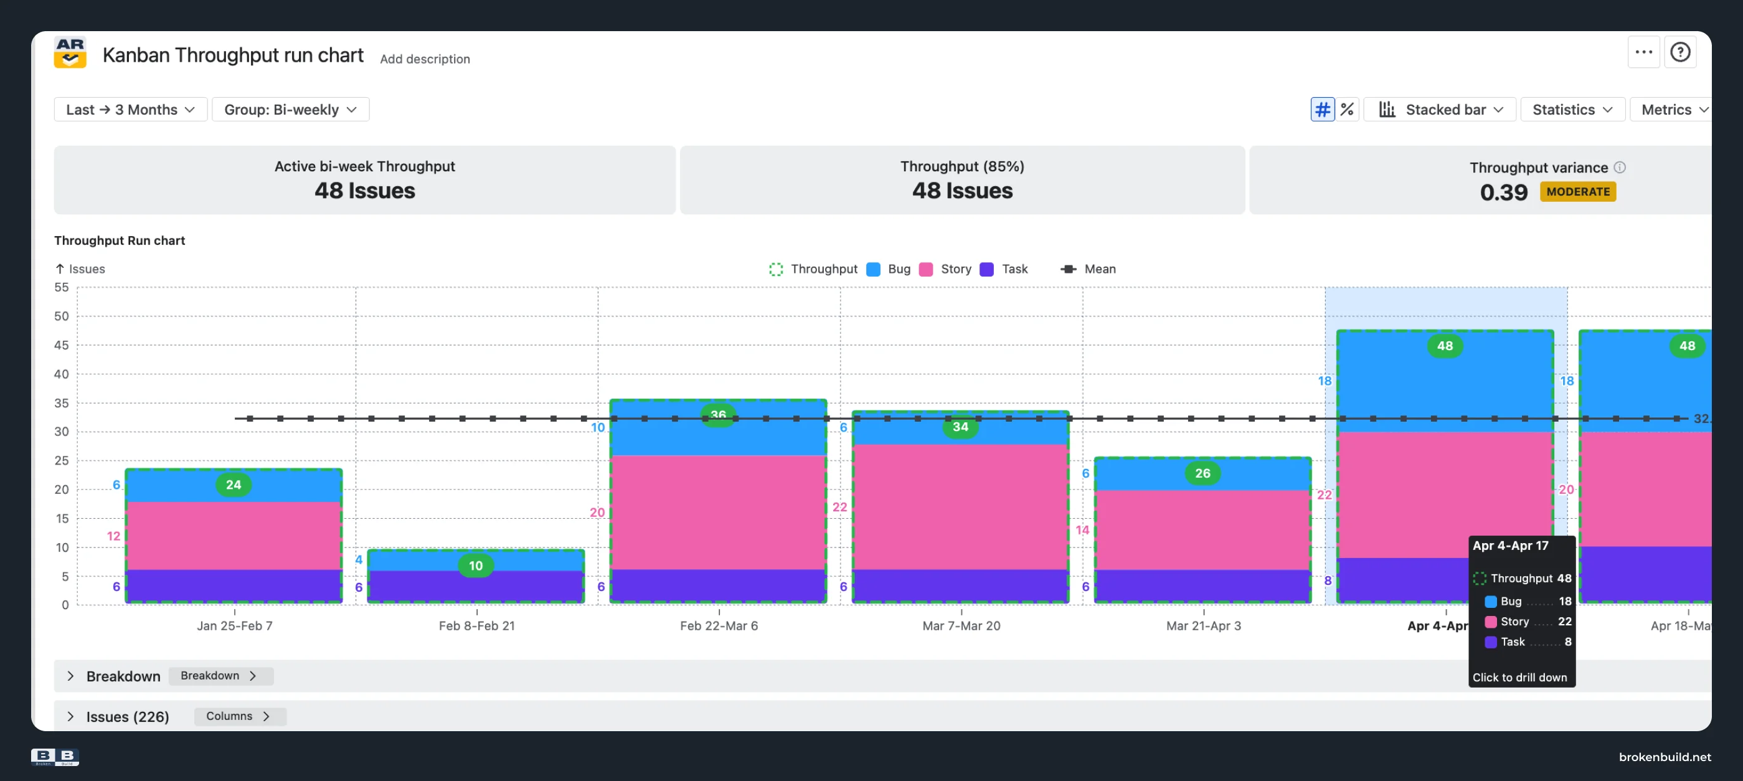The height and width of the screenshot is (781, 1743).
Task: Click the 34 total label on Mar 7-Mar 20 bar
Action: coord(960,427)
